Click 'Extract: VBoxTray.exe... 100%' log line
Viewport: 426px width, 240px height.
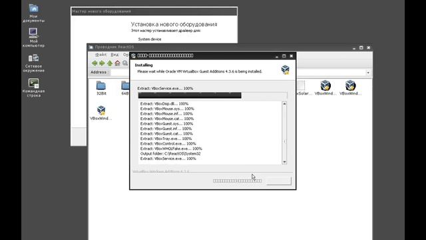click(x=166, y=139)
